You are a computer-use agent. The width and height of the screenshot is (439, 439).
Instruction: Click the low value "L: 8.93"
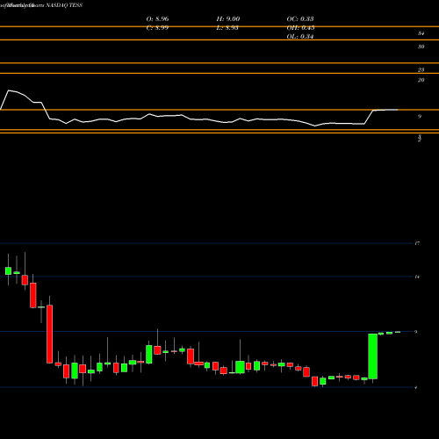(x=227, y=28)
